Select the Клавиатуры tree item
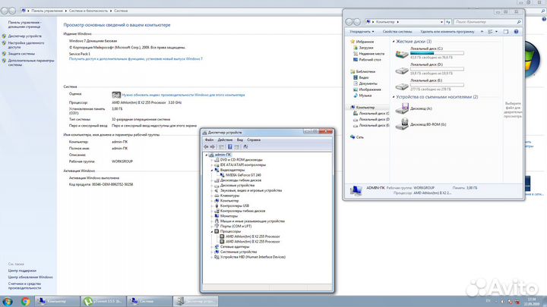The height and width of the screenshot is (307, 547). click(229, 196)
